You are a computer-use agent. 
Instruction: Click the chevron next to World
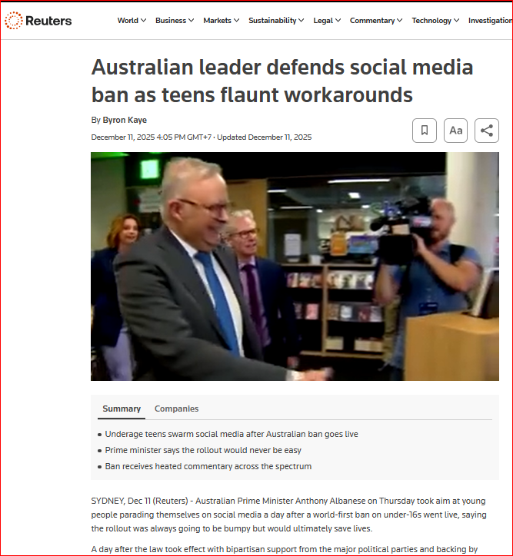(x=143, y=21)
